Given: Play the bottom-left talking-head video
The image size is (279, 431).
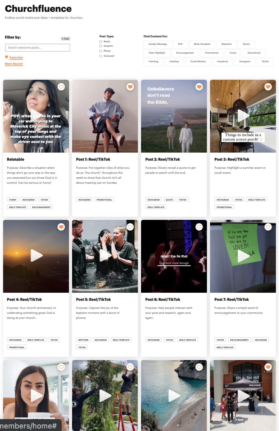Looking at the screenshot, I should [36, 395].
